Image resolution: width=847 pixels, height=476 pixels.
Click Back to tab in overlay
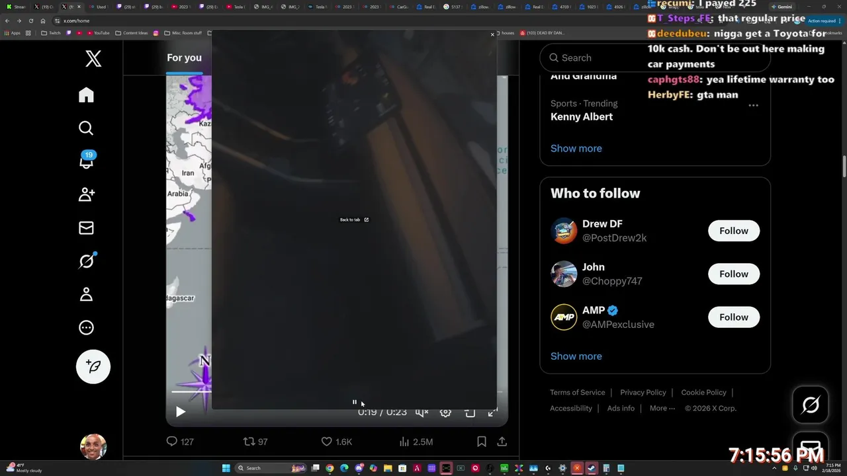tap(354, 219)
